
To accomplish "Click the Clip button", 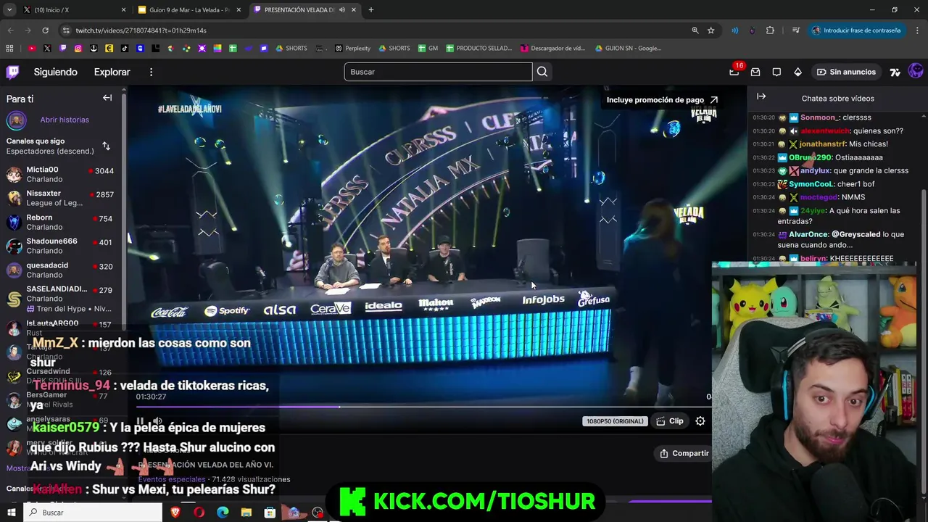I will click(669, 420).
